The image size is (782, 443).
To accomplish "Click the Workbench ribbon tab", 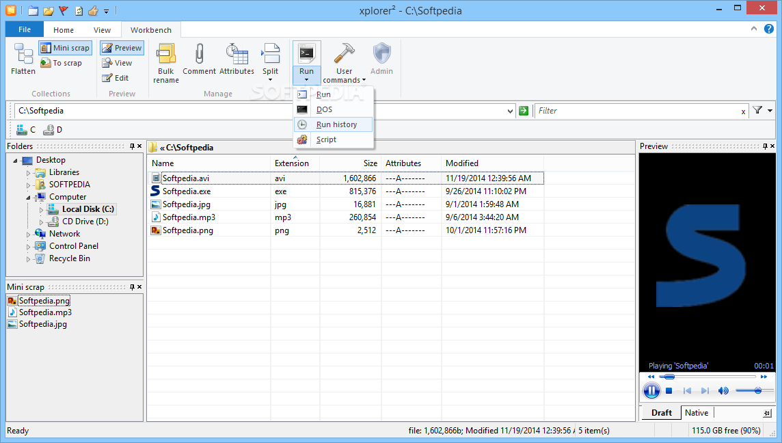I will (151, 30).
